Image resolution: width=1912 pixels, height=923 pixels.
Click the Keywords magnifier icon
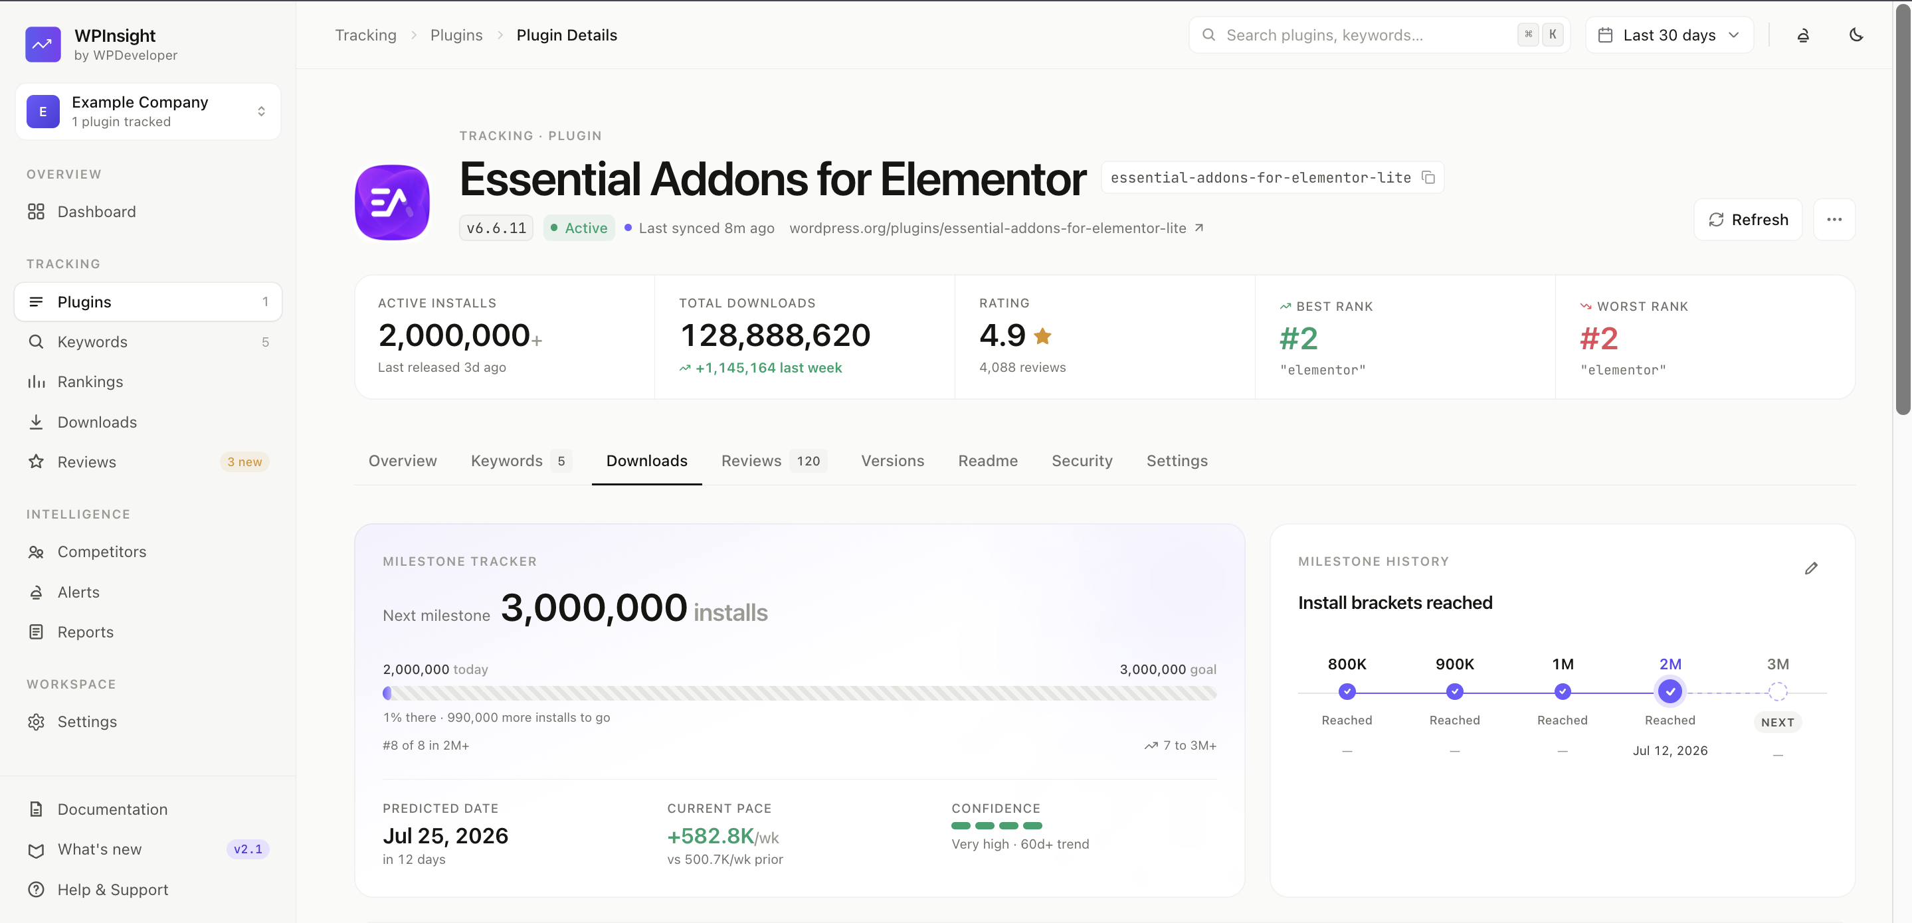tap(36, 341)
